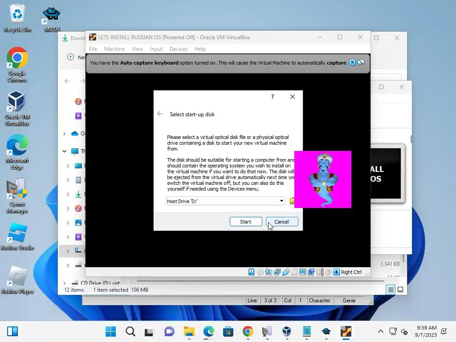Go back using the startup dialog arrow
The height and width of the screenshot is (342, 456).
point(160,114)
